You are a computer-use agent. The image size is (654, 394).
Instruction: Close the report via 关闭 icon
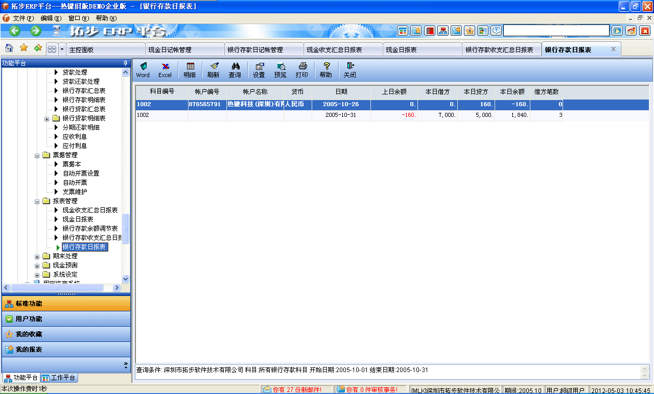pyautogui.click(x=349, y=69)
